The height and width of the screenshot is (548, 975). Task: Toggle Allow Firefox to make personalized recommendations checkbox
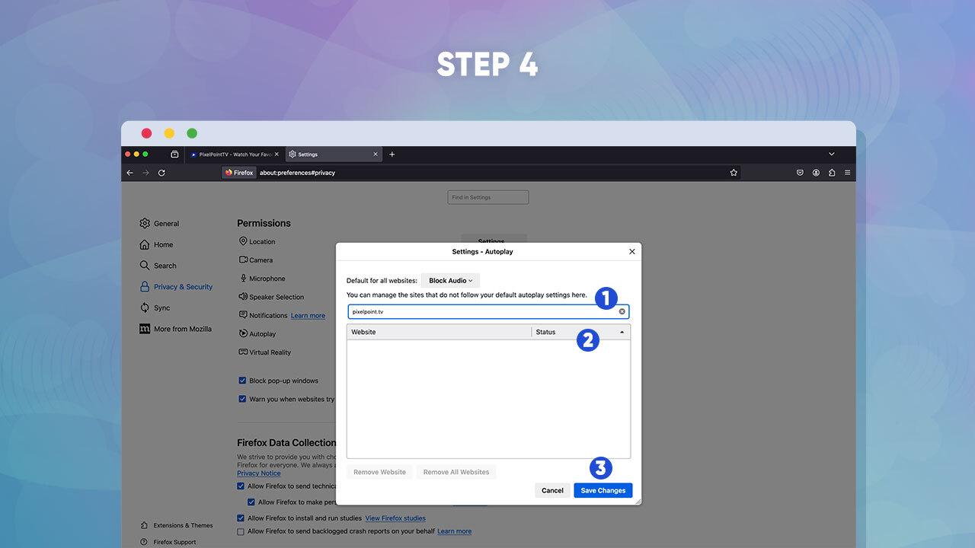[x=251, y=502]
